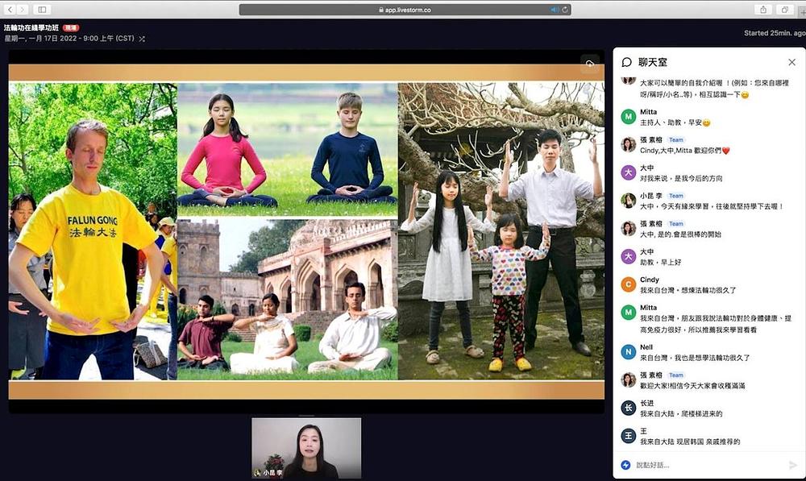This screenshot has height=481, width=806.
Task: Toggle the Safari sidebar icon
Action: [43, 9]
